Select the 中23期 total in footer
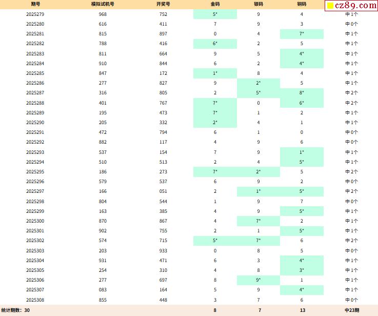This screenshot has width=378, height=316. [x=351, y=310]
